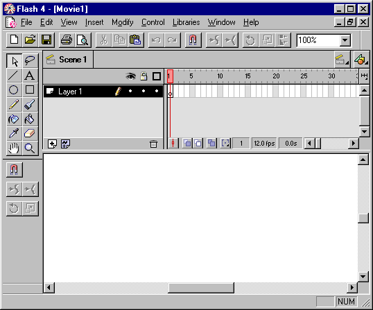Activate the Dropper tool

coord(14,133)
